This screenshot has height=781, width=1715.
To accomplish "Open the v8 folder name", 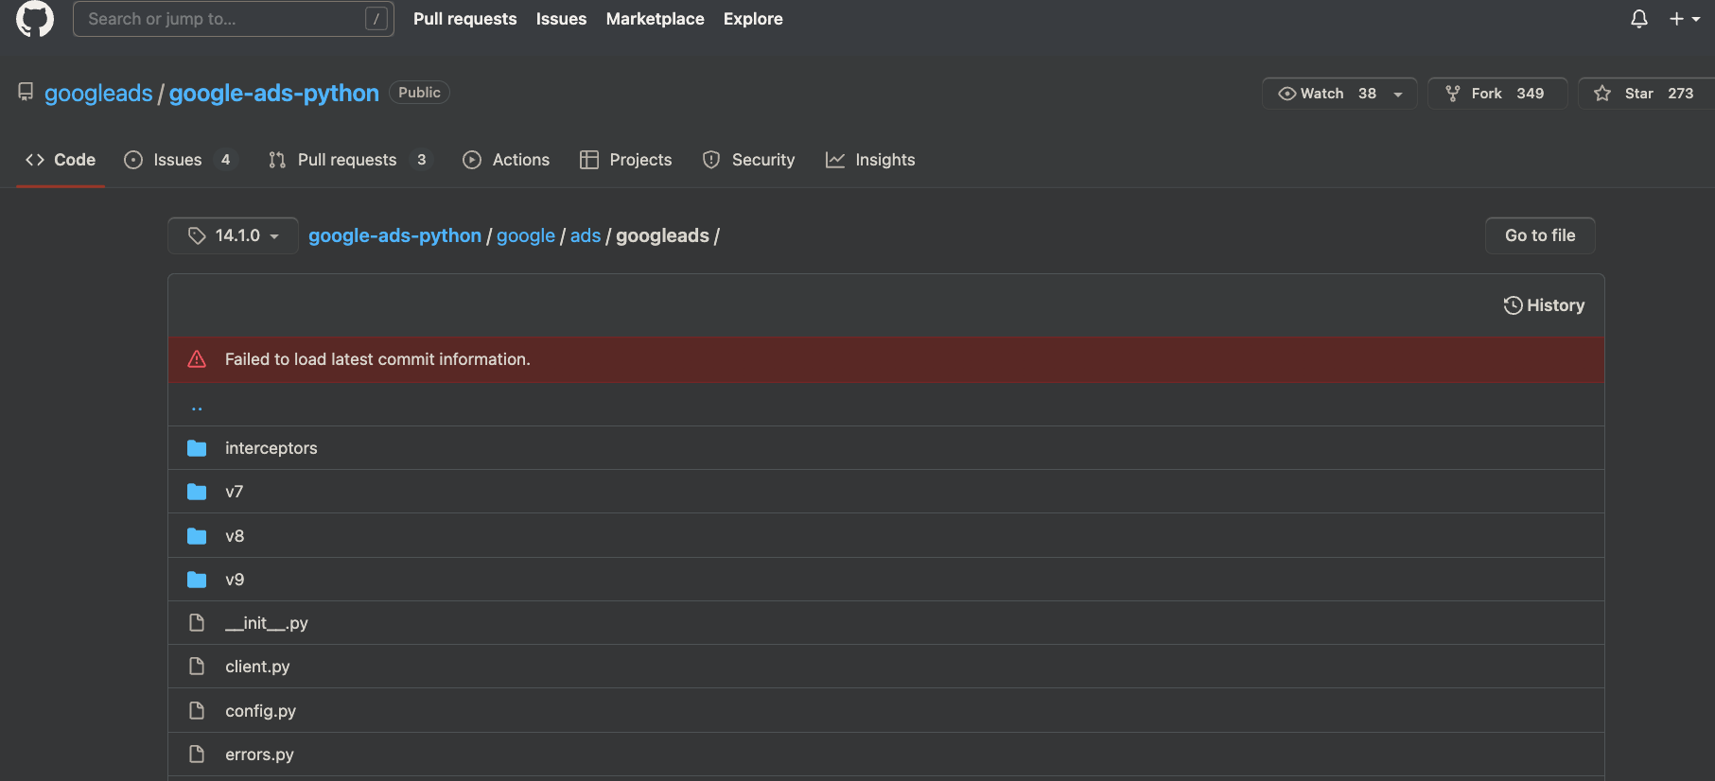I will click(235, 536).
